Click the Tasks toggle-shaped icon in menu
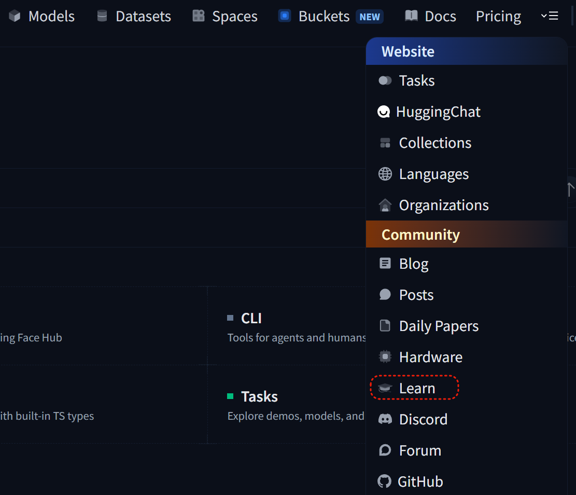576x495 pixels. (x=385, y=80)
